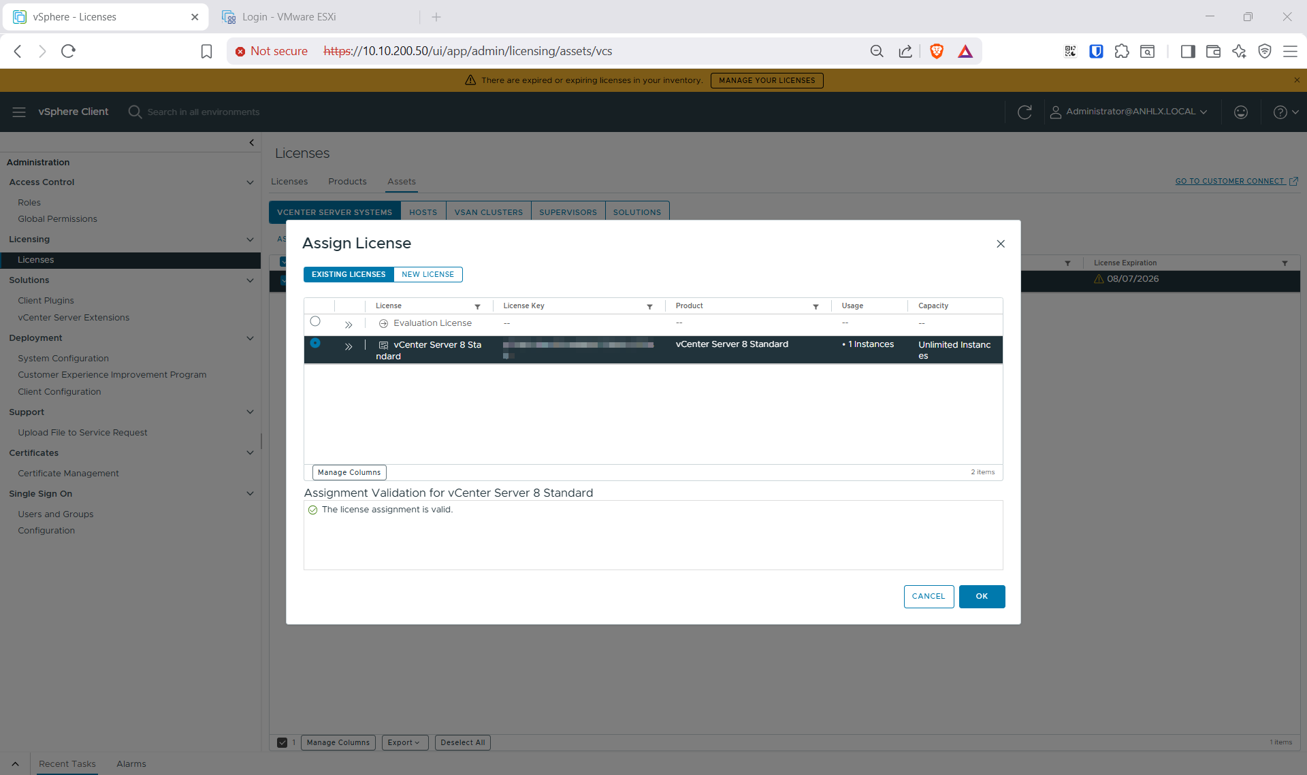The image size is (1307, 775).
Task: Open the Brave Wallet icon
Action: (x=1213, y=51)
